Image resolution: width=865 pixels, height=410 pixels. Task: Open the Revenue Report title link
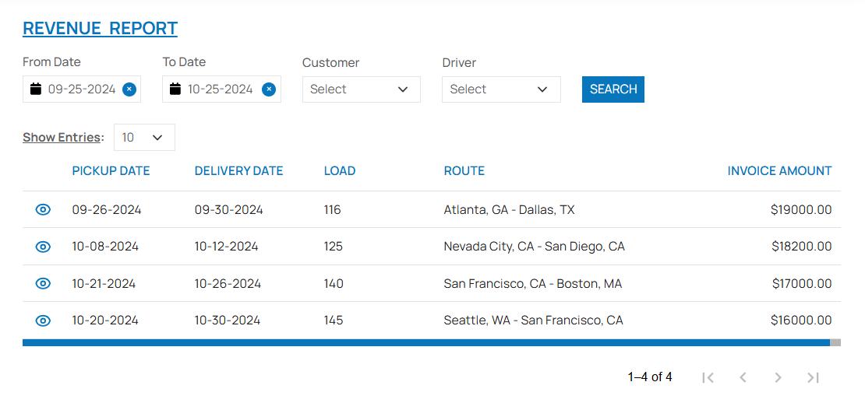[x=100, y=29]
